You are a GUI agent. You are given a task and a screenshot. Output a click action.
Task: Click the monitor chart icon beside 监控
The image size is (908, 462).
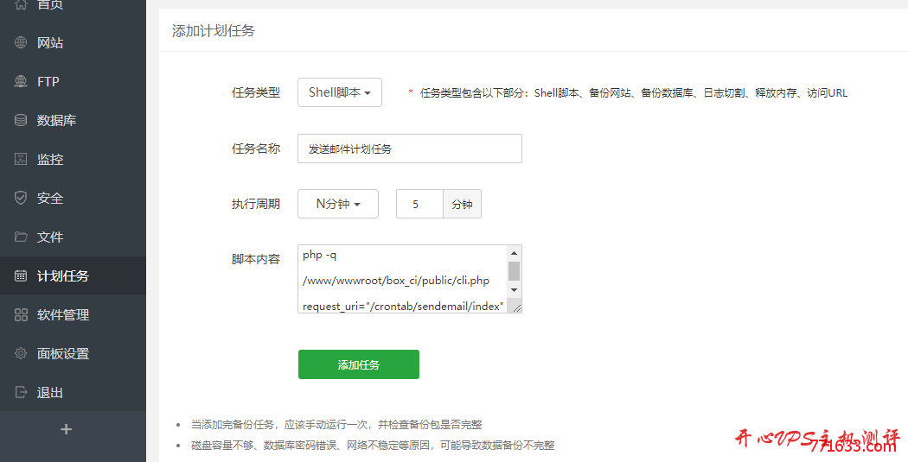(21, 159)
